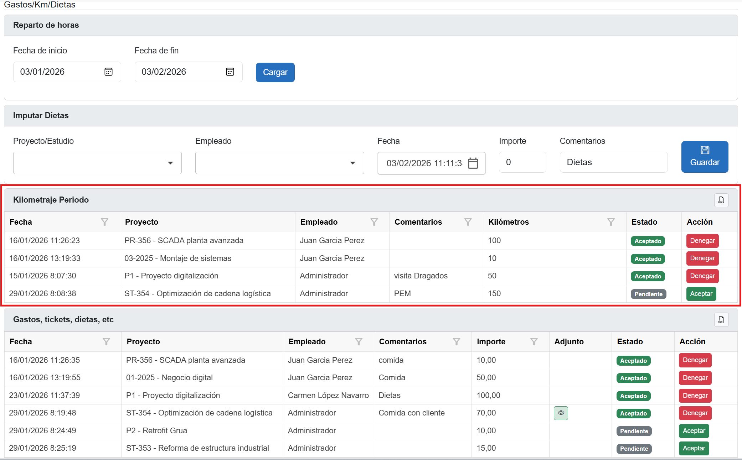Screen dimensions: 742x460
Task: Open the Imputar Dietas Fecha calendar icon
Action: click(x=473, y=163)
